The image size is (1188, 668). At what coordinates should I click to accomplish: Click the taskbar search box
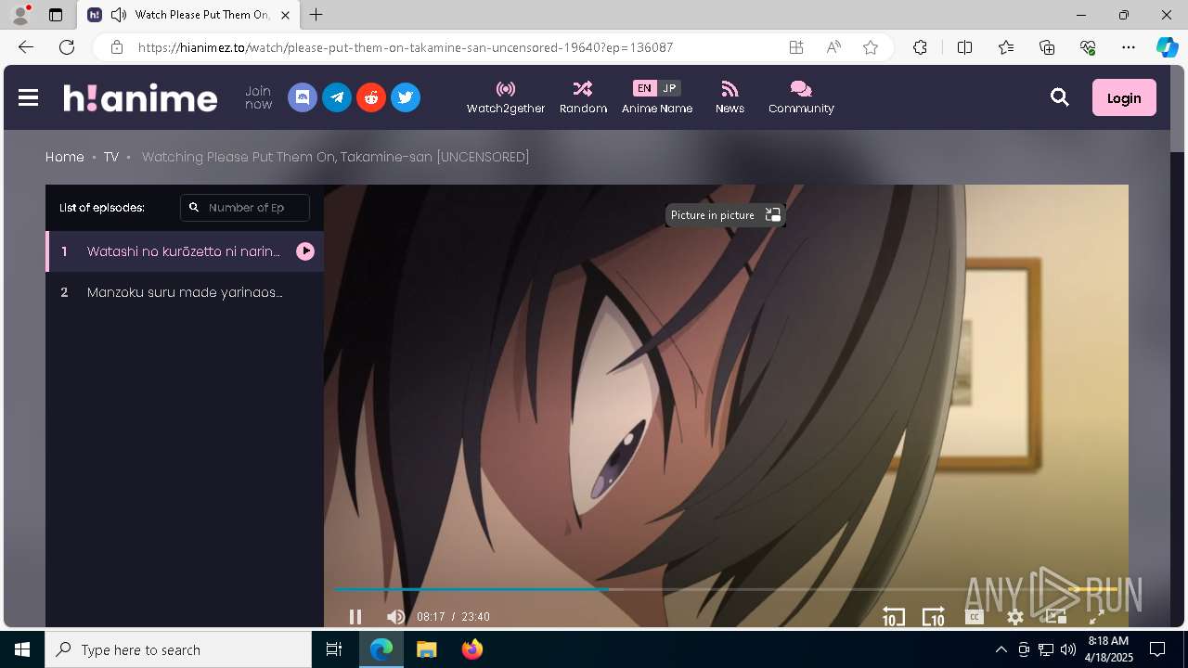[x=178, y=649]
